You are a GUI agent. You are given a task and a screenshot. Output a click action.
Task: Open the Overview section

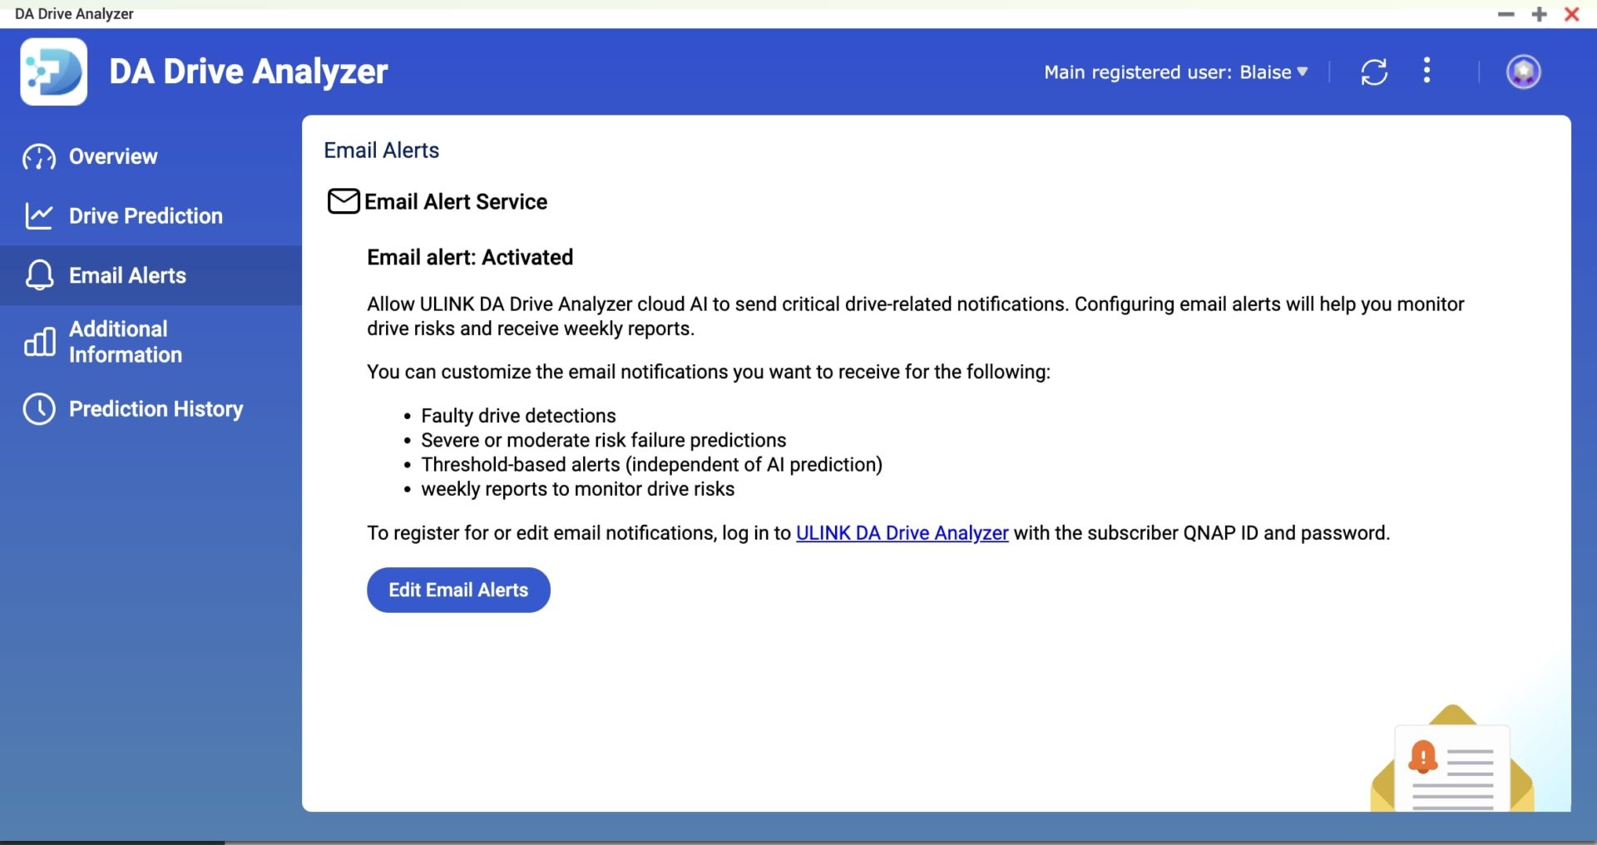click(151, 157)
